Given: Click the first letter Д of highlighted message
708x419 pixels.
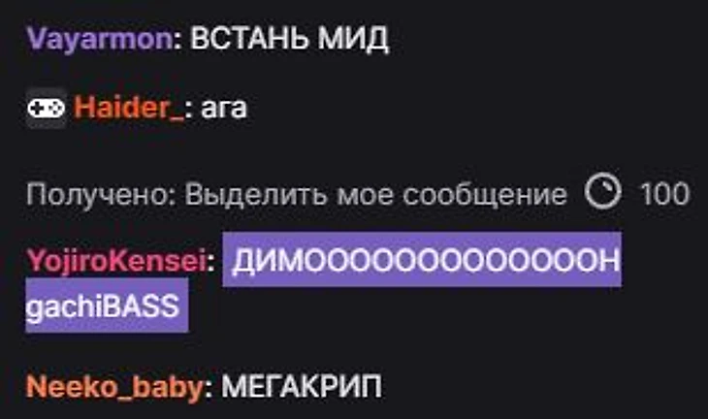Looking at the screenshot, I should (x=242, y=261).
